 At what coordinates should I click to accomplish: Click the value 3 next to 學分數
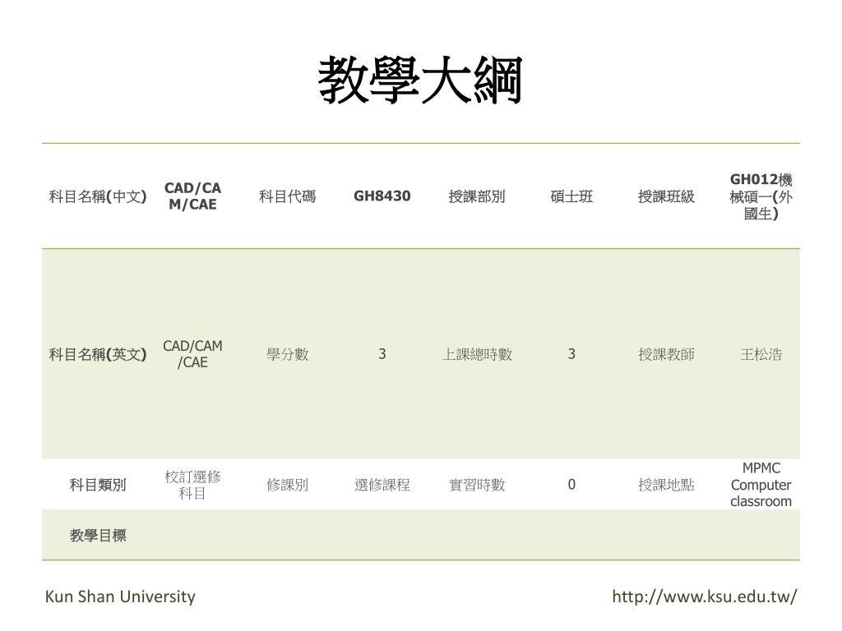pyautogui.click(x=382, y=354)
